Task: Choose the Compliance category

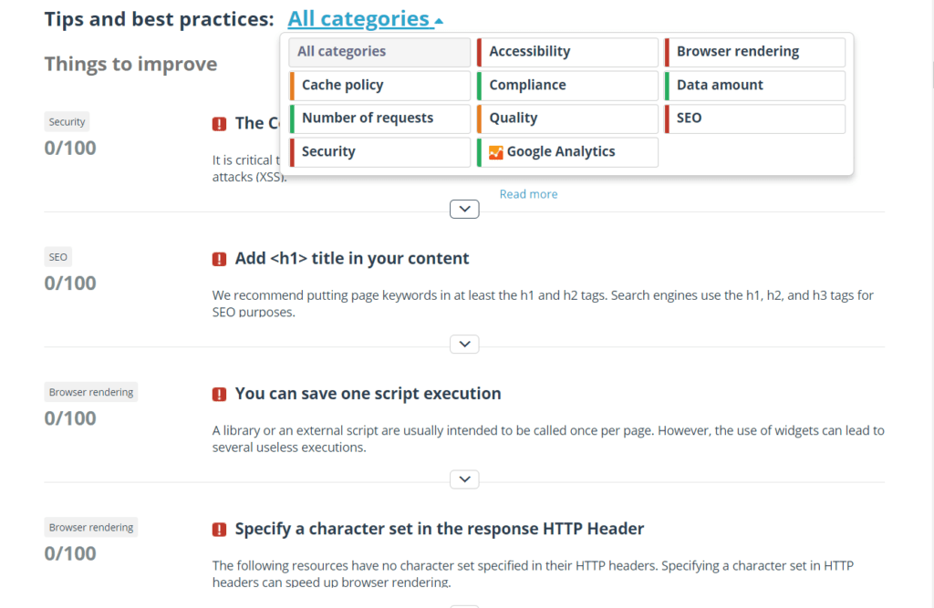Action: [567, 85]
